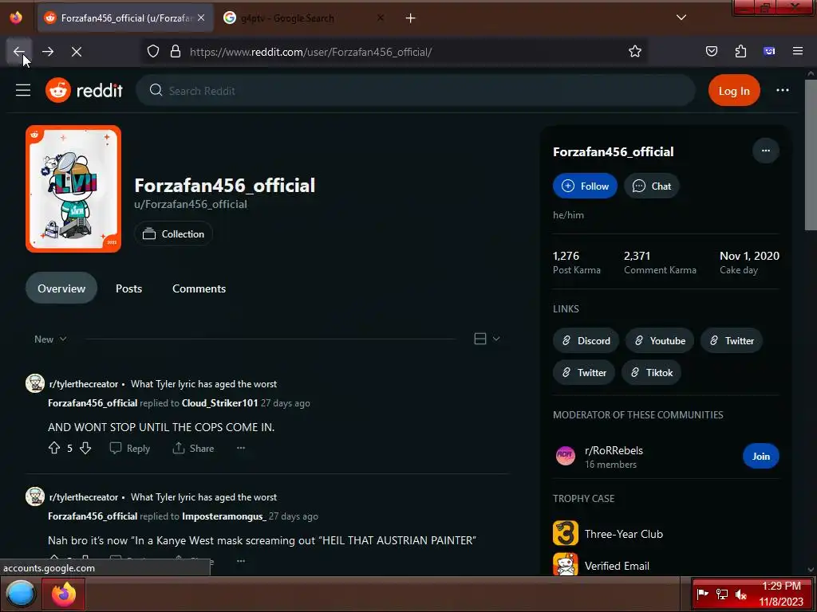This screenshot has width=817, height=612.
Task: Open the r/RoRRebels community
Action: click(614, 451)
